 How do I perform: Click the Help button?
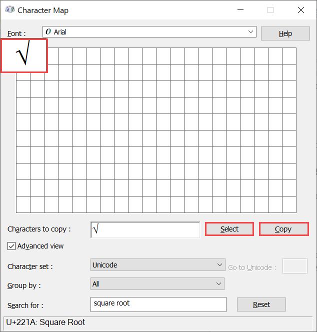[x=285, y=33]
